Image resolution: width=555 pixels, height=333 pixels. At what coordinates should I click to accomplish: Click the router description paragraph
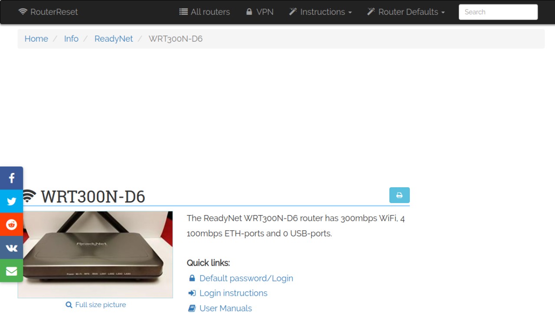[296, 226]
